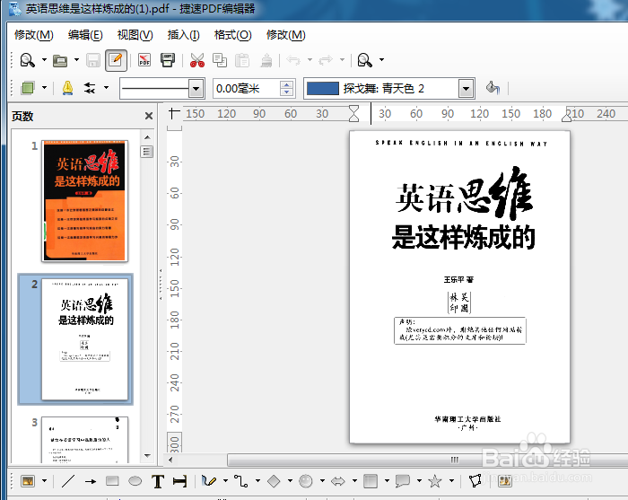Click the open folder icon
This screenshot has width=628, height=500.
pyautogui.click(x=60, y=60)
